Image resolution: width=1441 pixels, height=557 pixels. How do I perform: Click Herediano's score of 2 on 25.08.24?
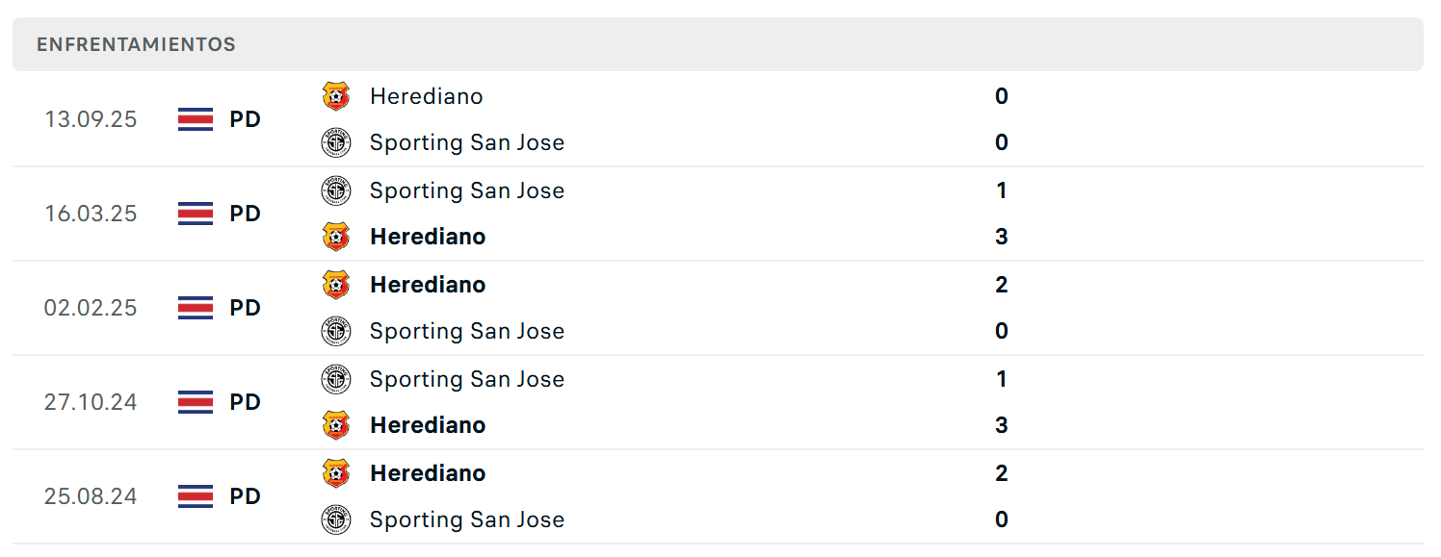click(1002, 473)
